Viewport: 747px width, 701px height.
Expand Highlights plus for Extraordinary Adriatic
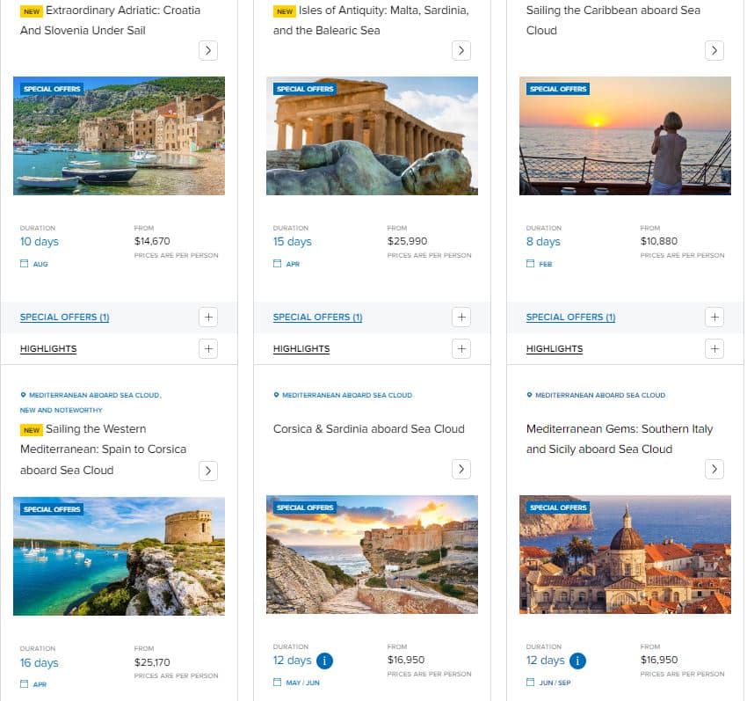(x=208, y=348)
